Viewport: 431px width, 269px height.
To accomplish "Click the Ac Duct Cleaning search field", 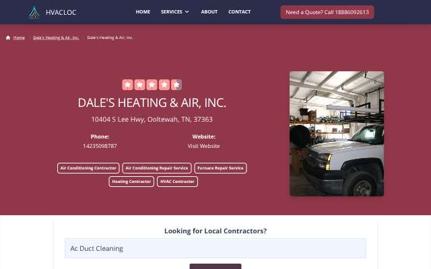I will (215, 248).
